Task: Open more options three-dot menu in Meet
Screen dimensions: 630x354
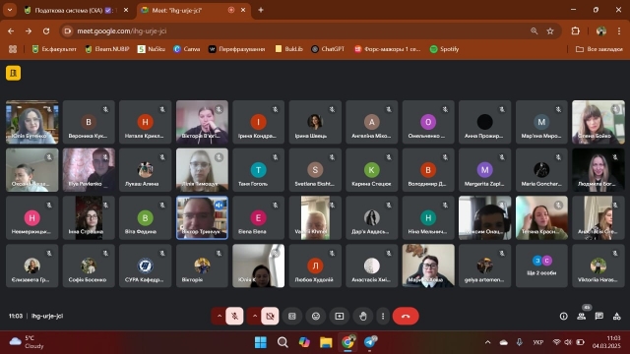Action: pos(383,317)
